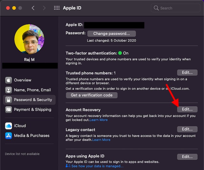204x170 pixels.
Task: Go forward with the right chevron
Action: [x=44, y=8]
